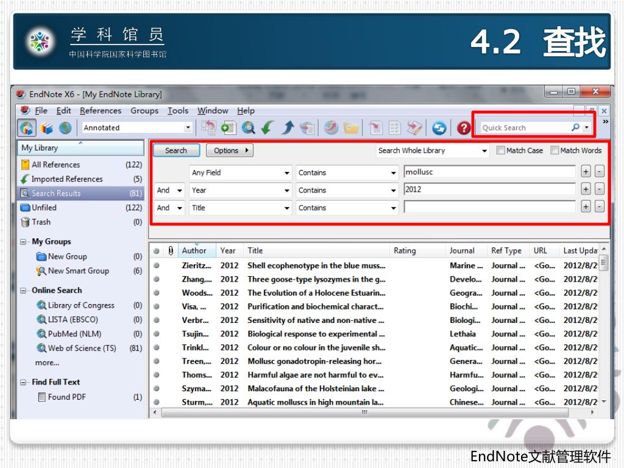Screen dimensions: 624x468
Task: Open the Year field dropdown
Action: point(286,191)
